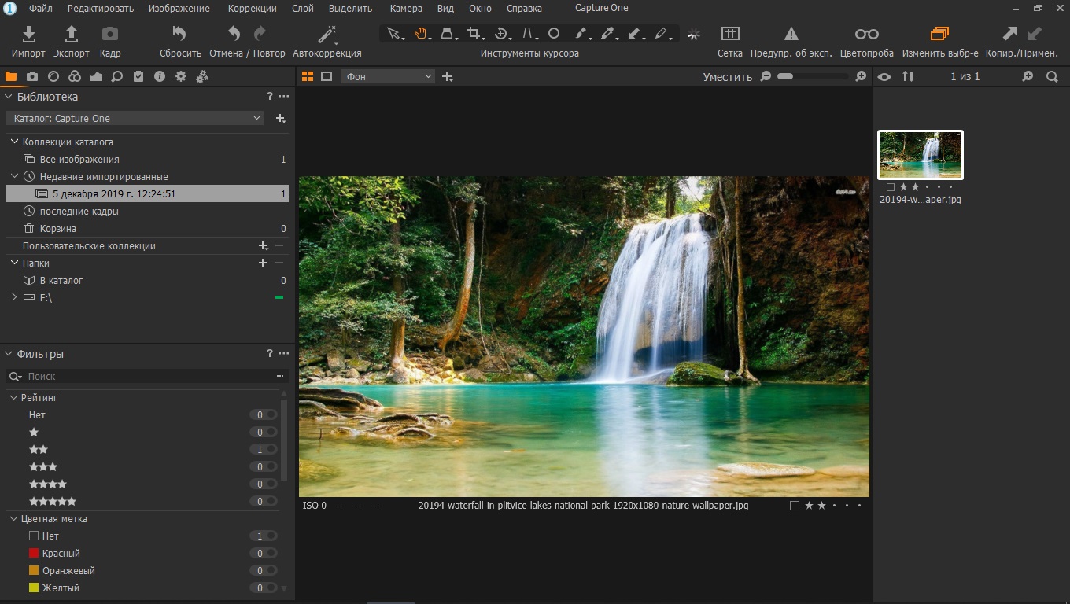Image resolution: width=1070 pixels, height=604 pixels.
Task: Select the hand Pan cursor tool
Action: tap(421, 34)
